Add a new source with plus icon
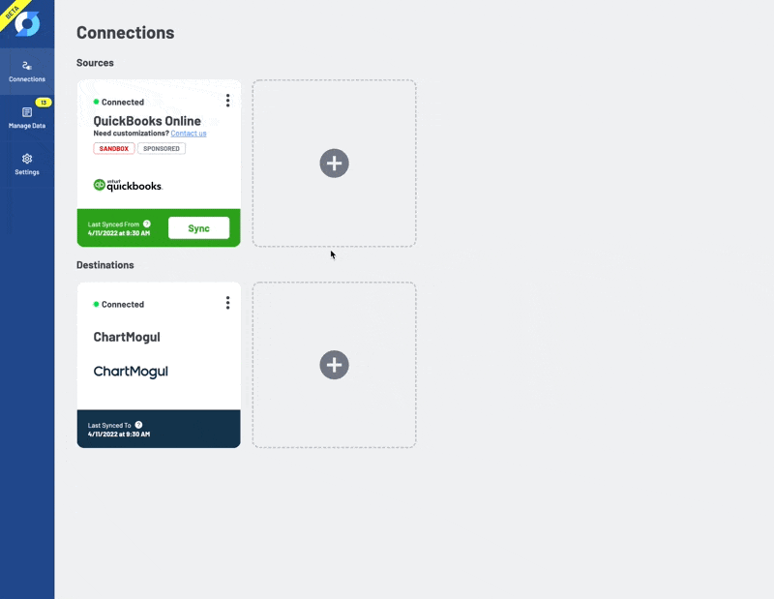The height and width of the screenshot is (599, 774). 334,163
